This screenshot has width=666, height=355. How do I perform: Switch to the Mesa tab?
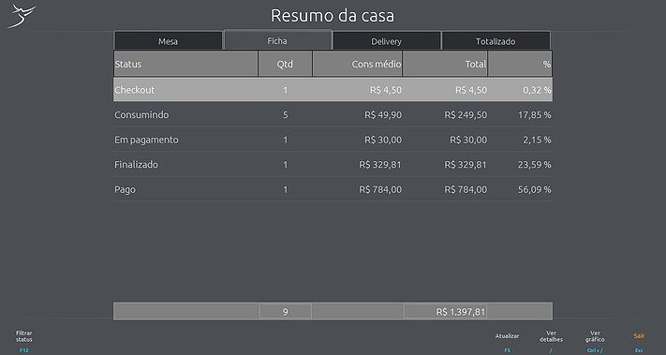coord(168,41)
